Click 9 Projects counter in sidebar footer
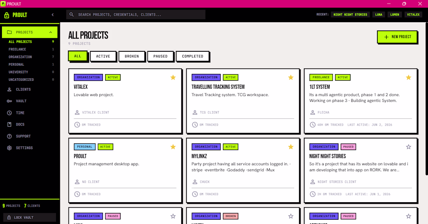The image size is (428, 224). tap(11, 206)
